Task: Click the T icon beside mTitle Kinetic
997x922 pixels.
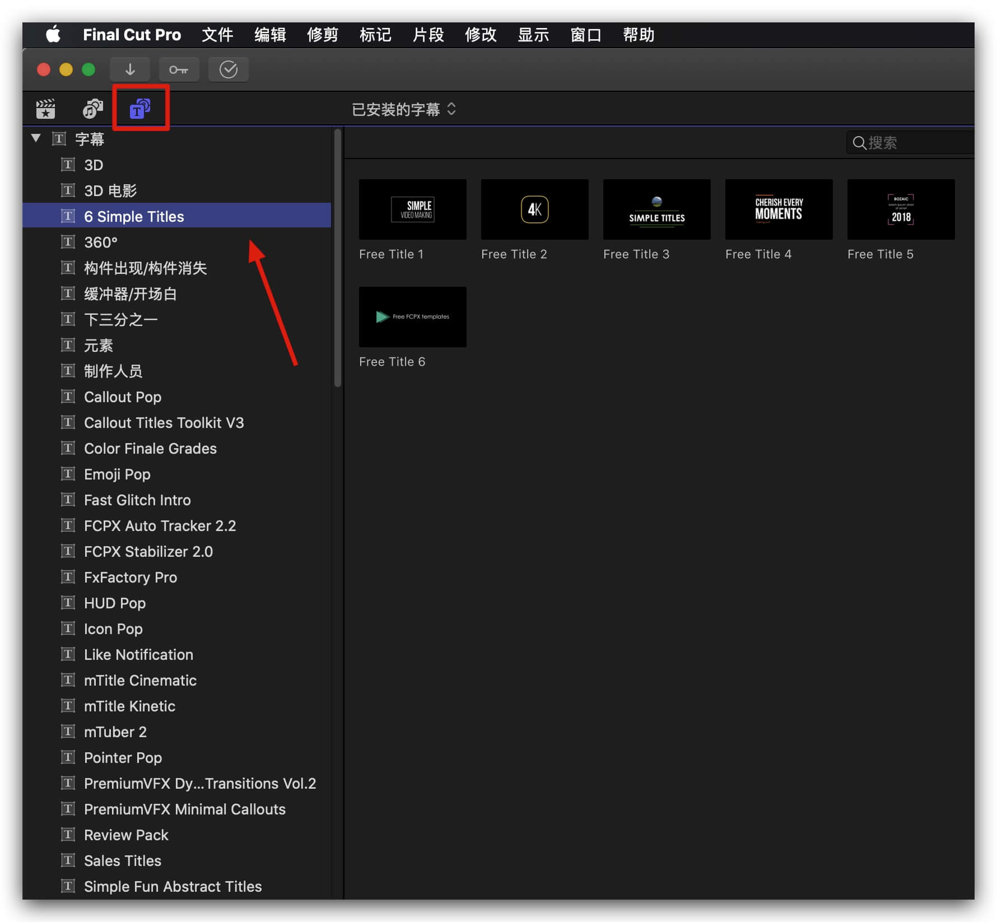Action: 68,706
